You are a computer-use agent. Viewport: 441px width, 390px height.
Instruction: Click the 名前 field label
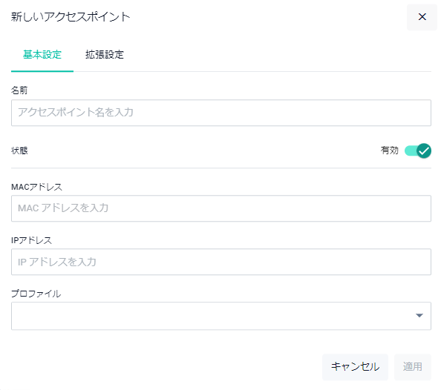19,90
